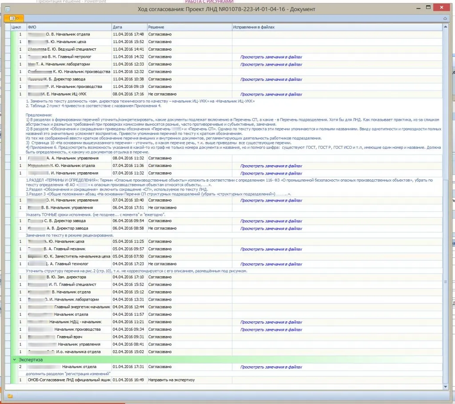
Task: Collapse the Экспертиза group section
Action: pos(14,359)
